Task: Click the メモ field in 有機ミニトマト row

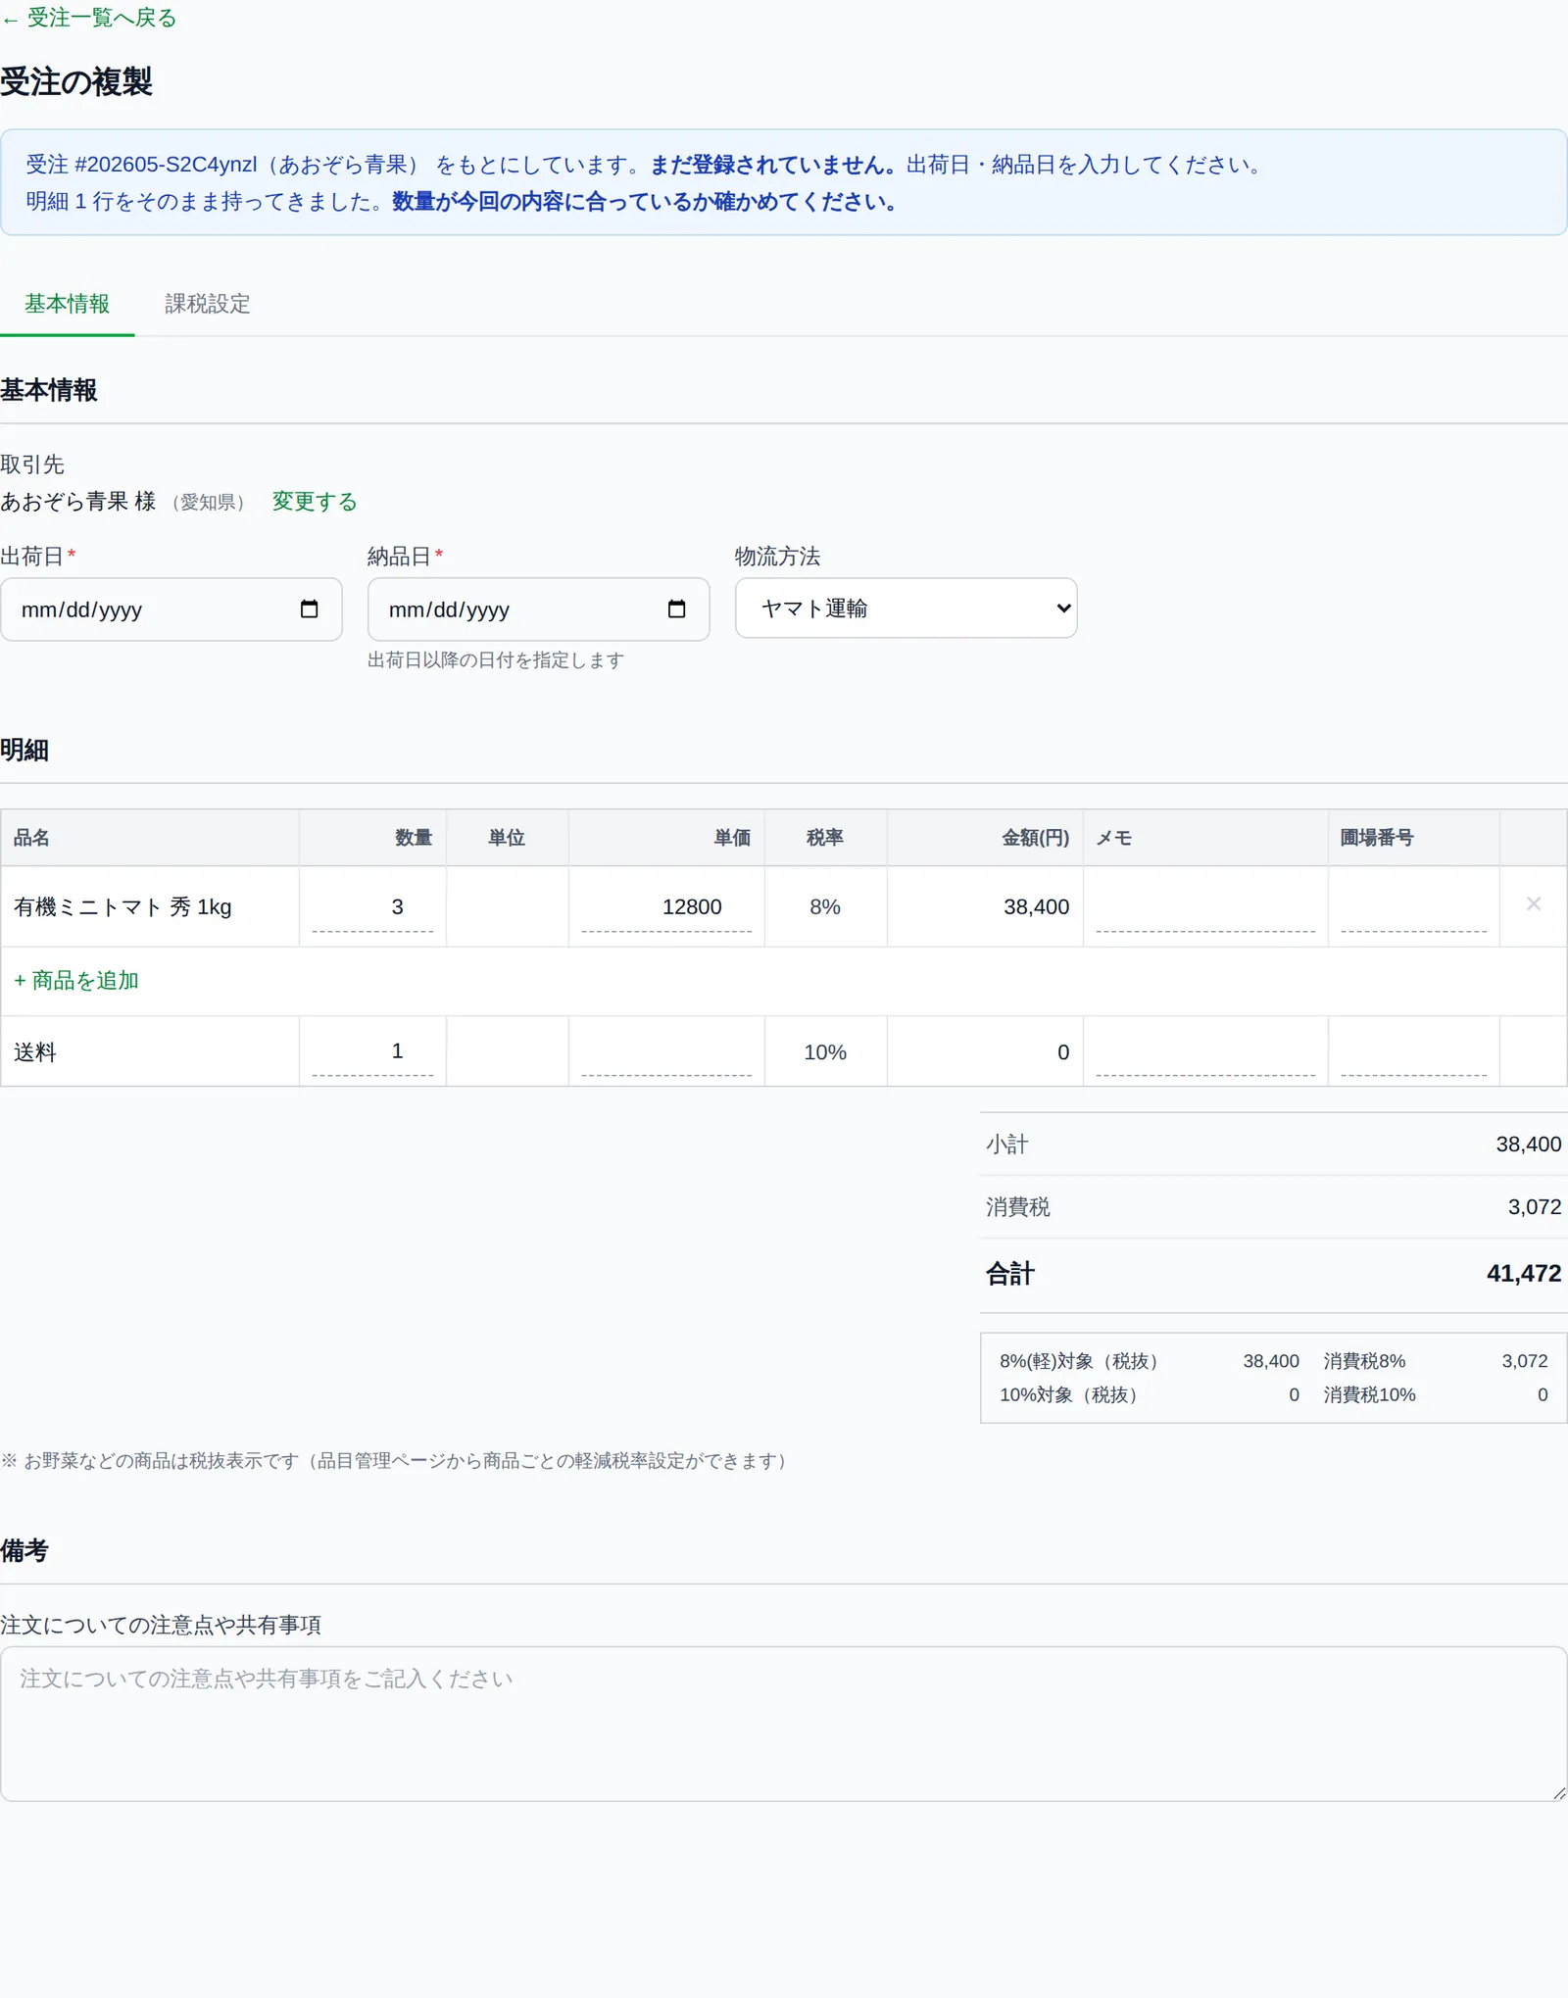Action: 1205,907
